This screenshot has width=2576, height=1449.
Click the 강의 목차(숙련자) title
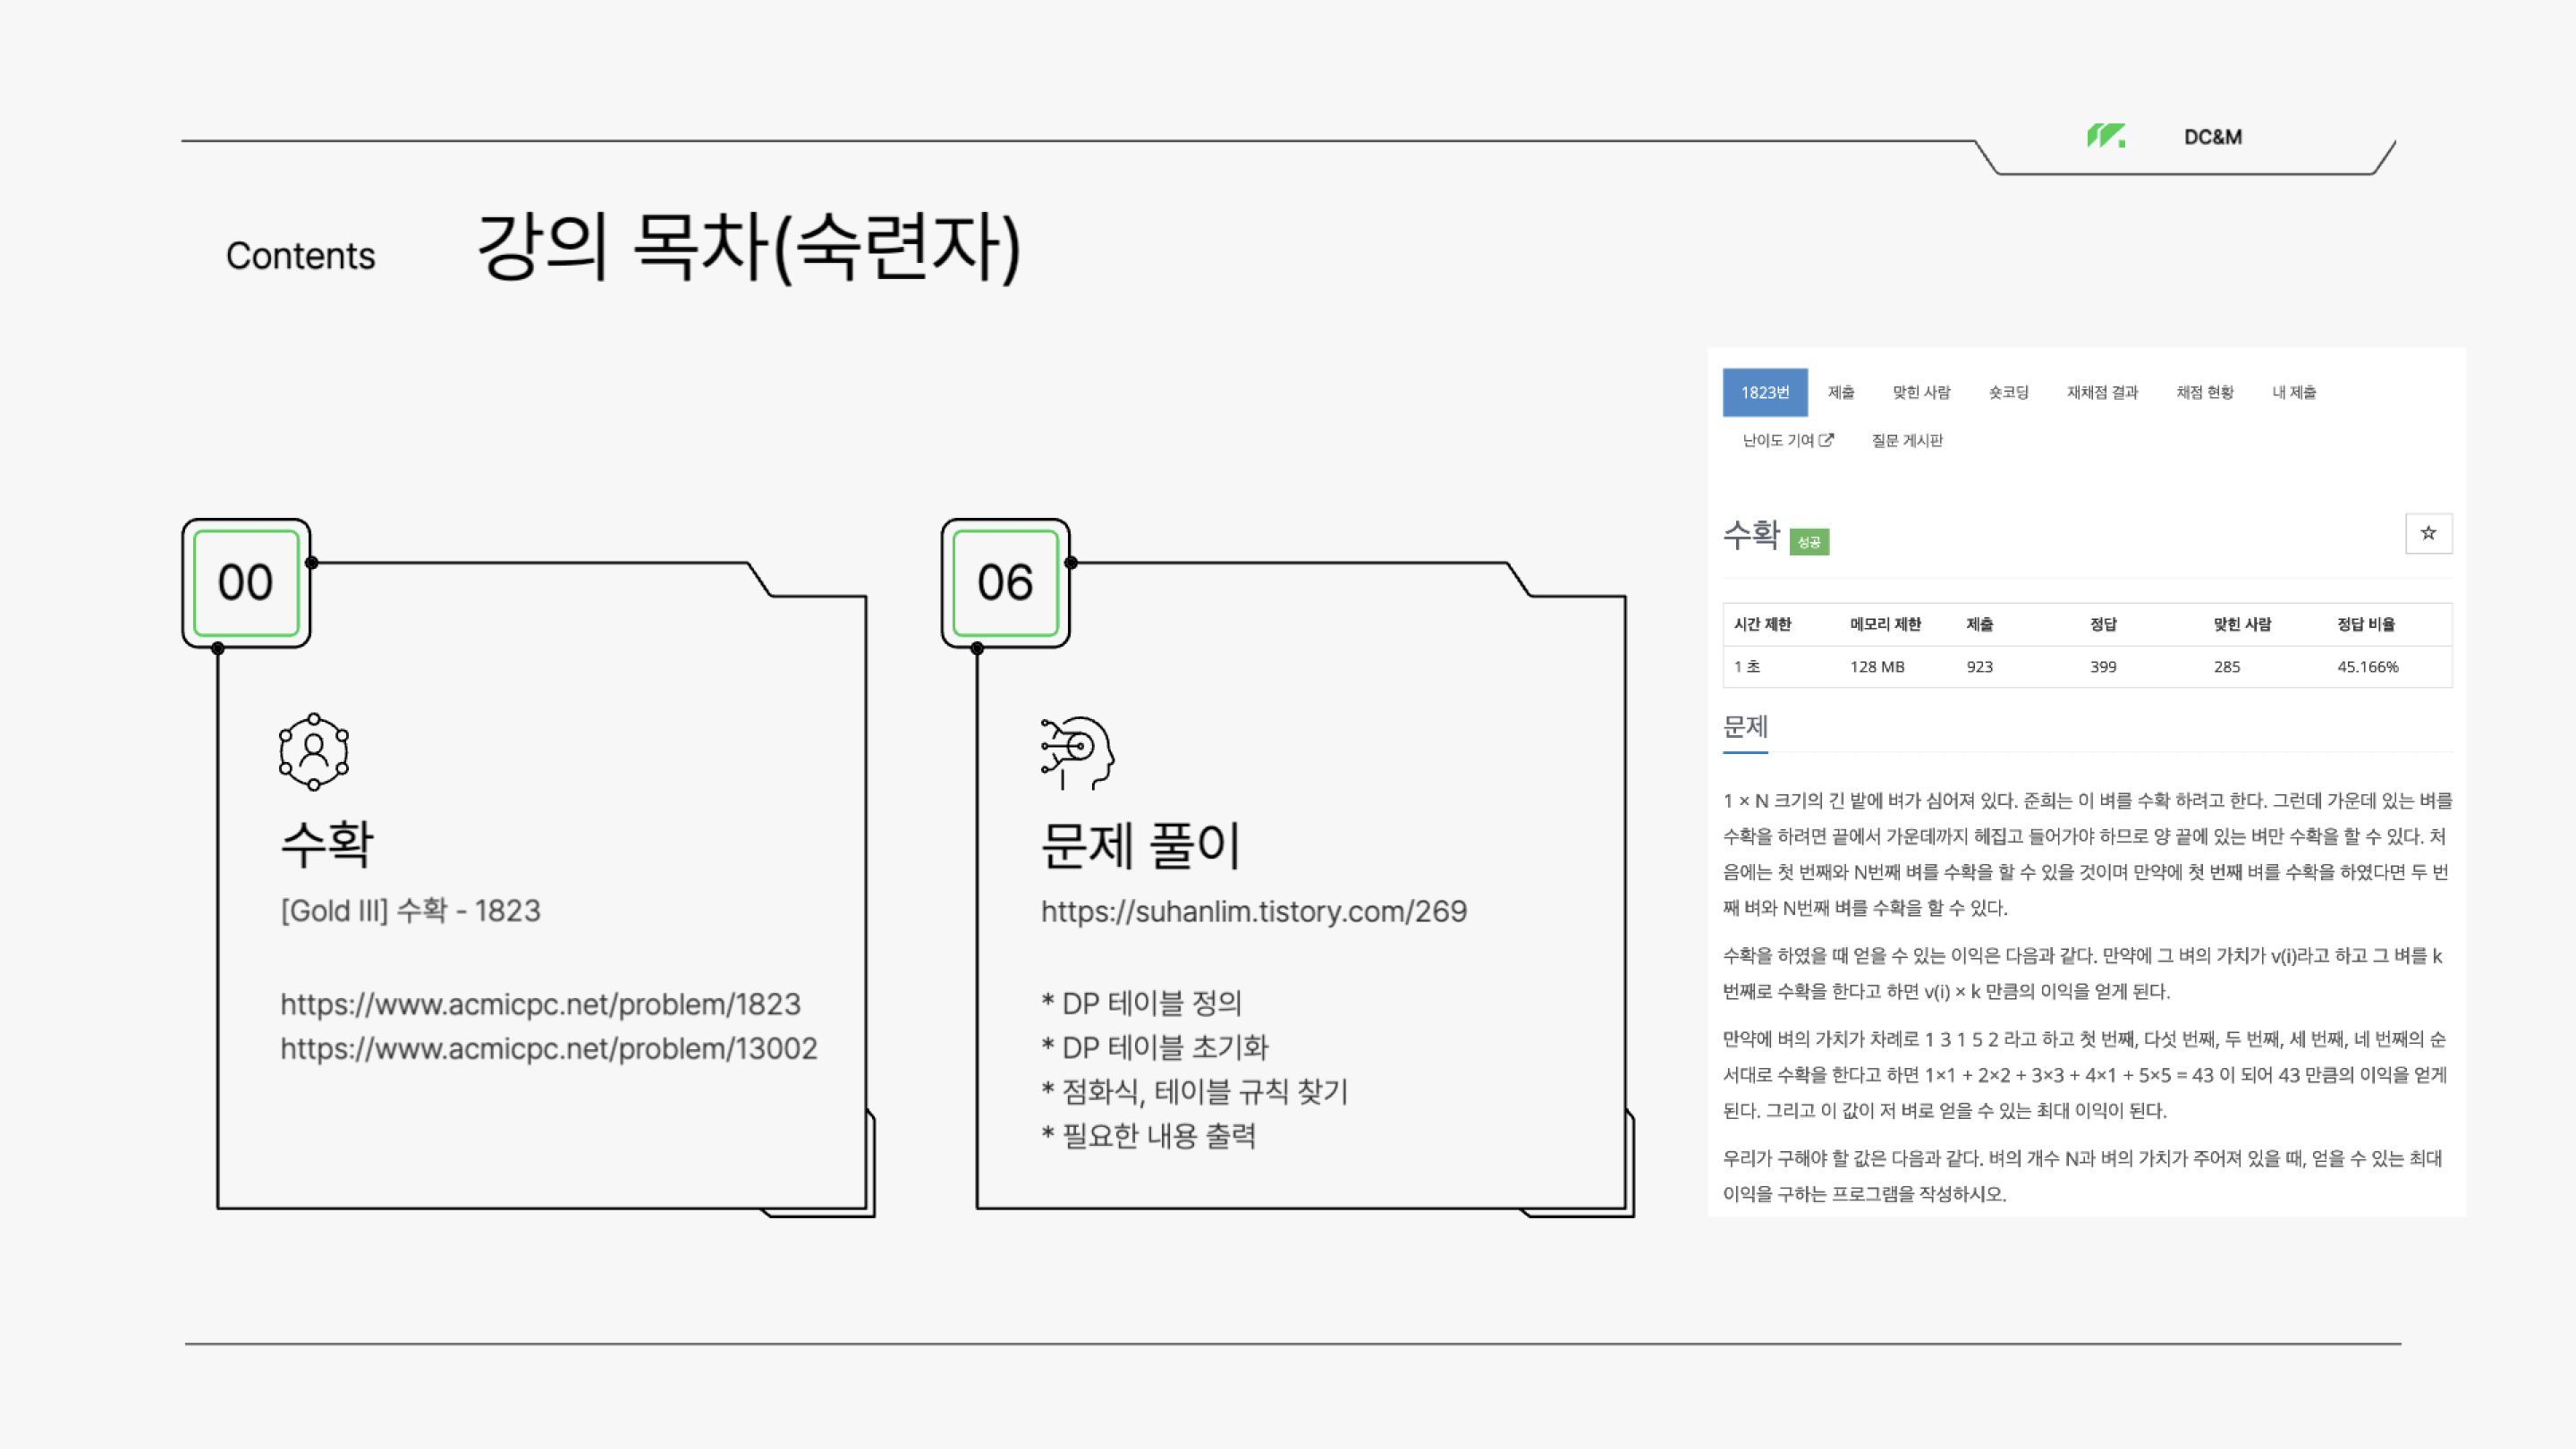click(x=749, y=247)
